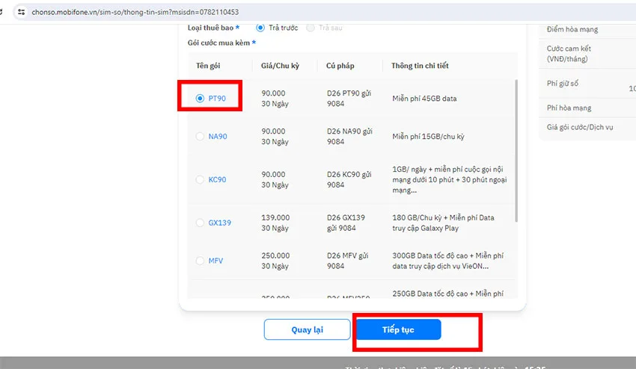This screenshot has height=369, width=636.
Task: Click the 'Gói cước mua kèm' label
Action: tap(218, 43)
